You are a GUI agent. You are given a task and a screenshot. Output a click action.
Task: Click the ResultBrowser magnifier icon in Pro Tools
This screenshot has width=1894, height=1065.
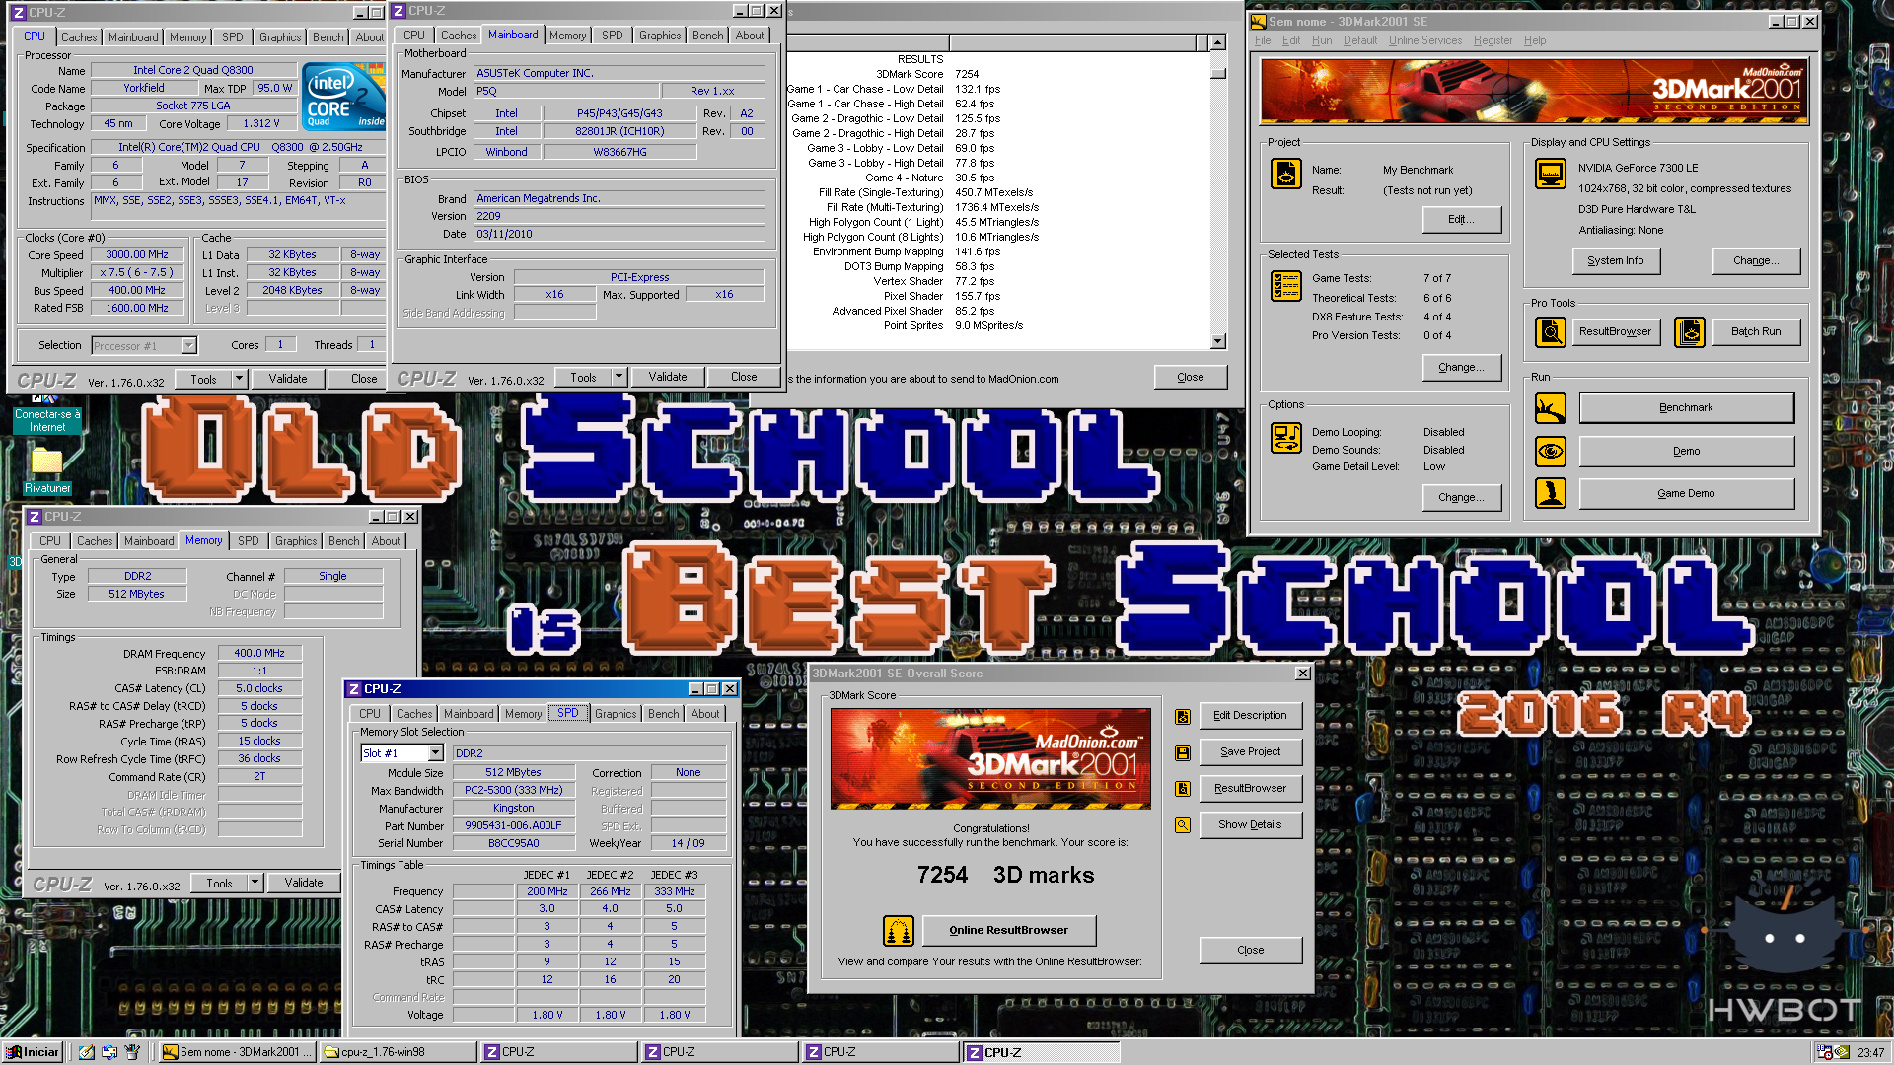pyautogui.click(x=1551, y=332)
